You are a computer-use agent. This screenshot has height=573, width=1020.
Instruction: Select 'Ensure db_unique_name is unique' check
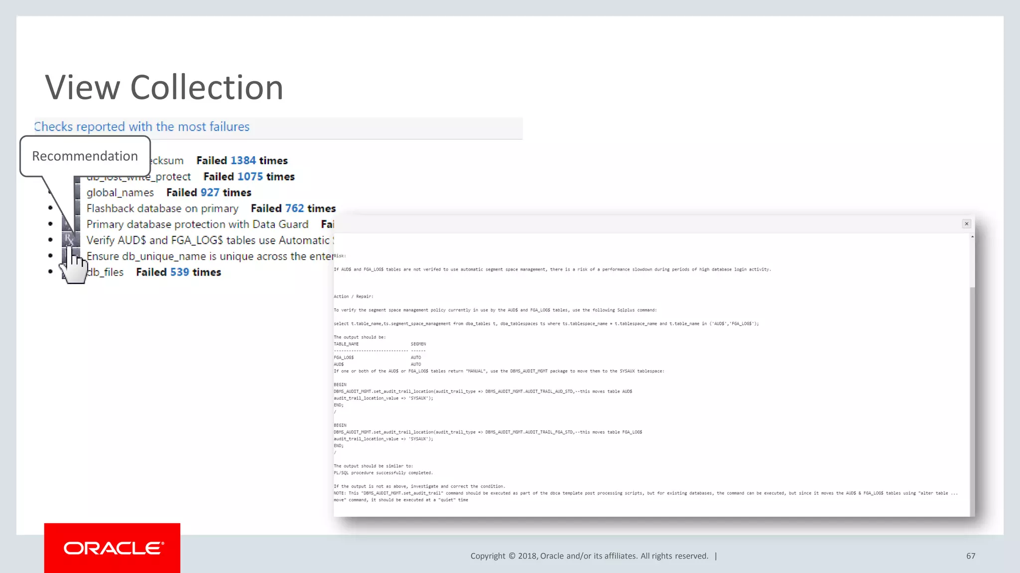210,256
